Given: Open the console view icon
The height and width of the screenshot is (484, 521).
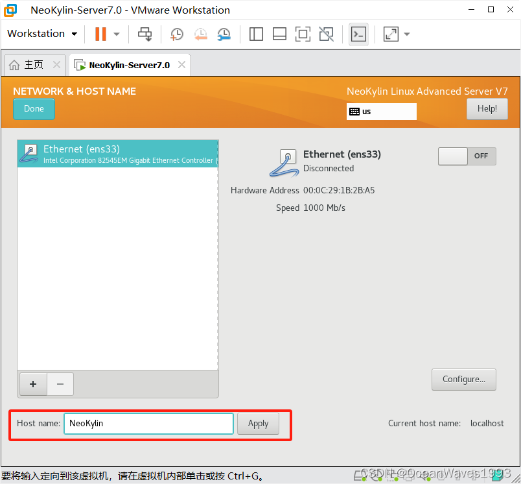Looking at the screenshot, I should [358, 34].
